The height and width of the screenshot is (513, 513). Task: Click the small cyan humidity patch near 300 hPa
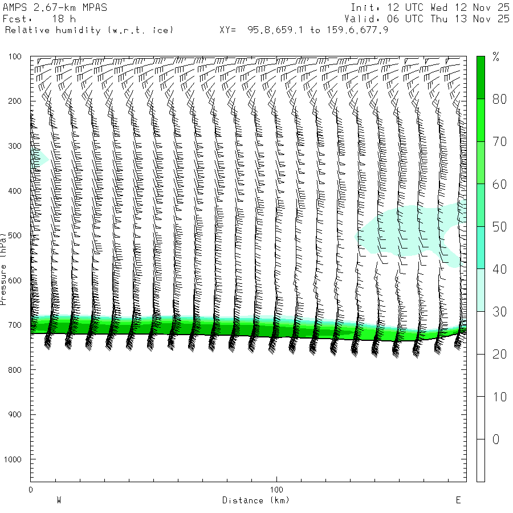click(38, 157)
